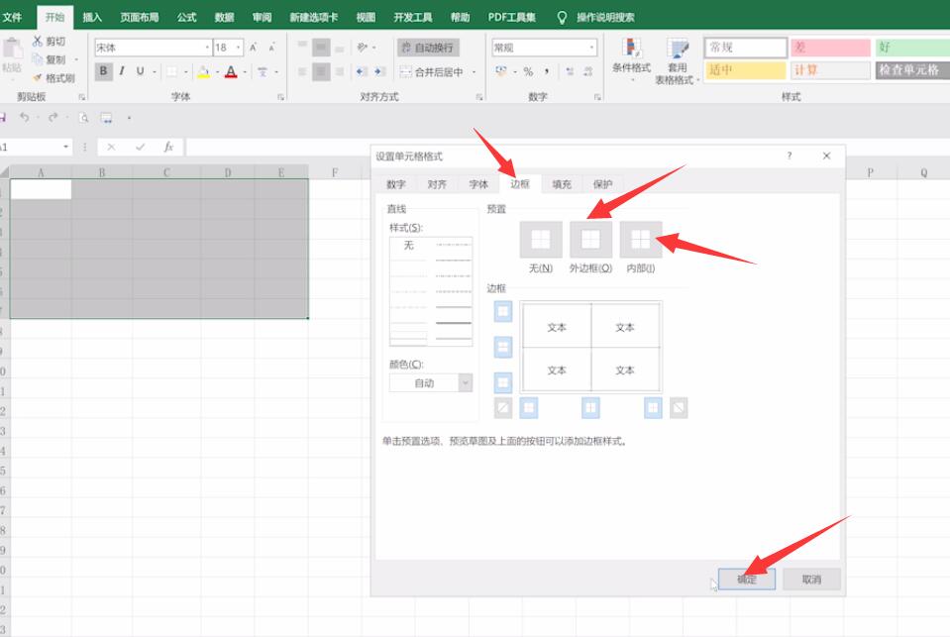Toggle Italic formatting in the ribbon
The height and width of the screenshot is (637, 950).
point(122,71)
